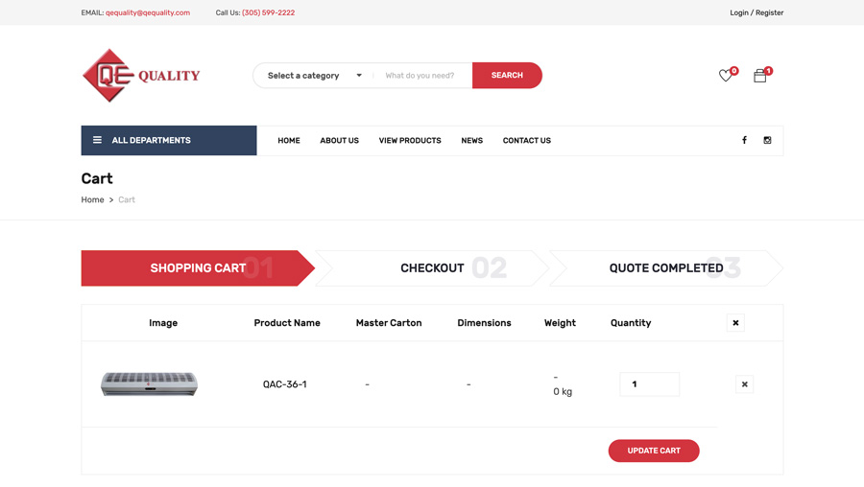The image size is (864, 487).
Task: Open the About Us menu item
Action: click(339, 141)
